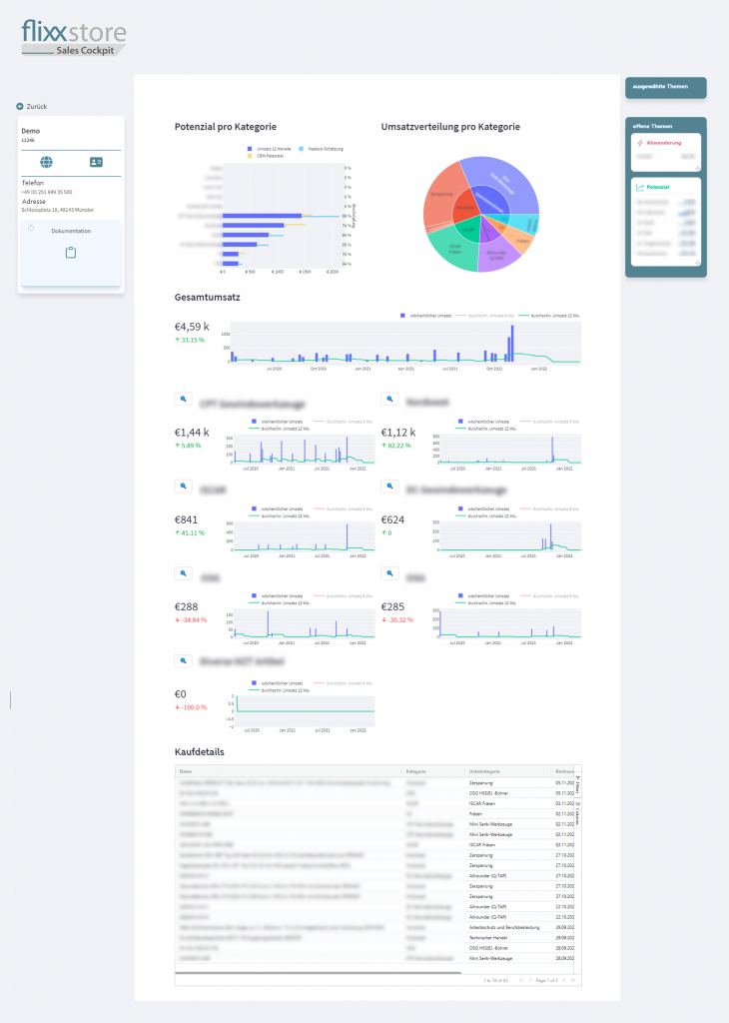The image size is (729, 1023).
Task: Click the Zurück back arrow icon
Action: [20, 106]
